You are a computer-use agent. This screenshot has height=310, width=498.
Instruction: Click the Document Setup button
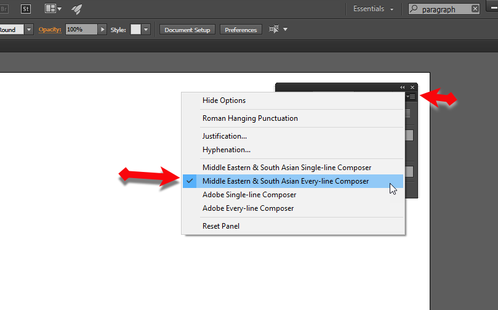click(187, 30)
